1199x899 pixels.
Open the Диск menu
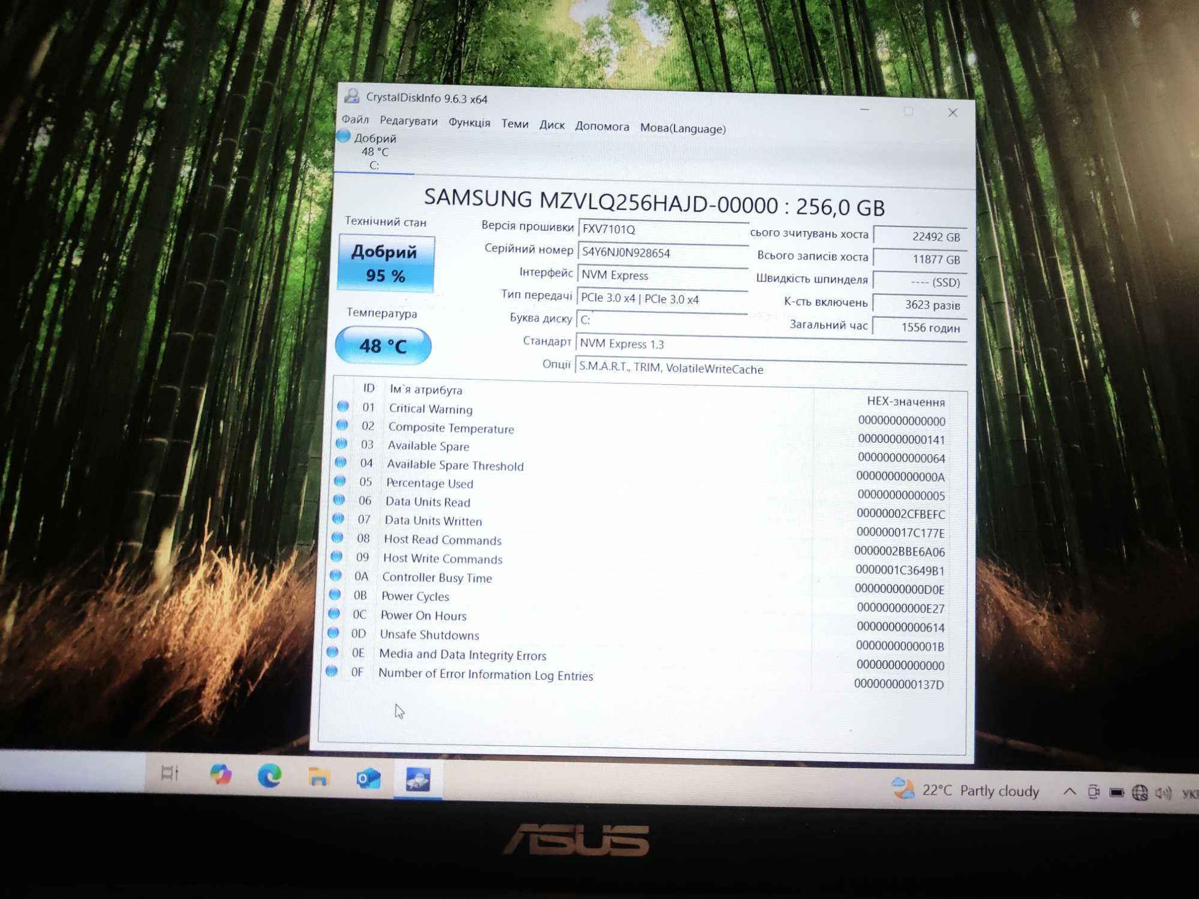coord(552,125)
